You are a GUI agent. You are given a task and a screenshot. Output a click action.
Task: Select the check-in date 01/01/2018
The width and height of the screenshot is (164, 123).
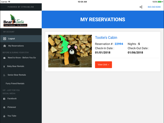point(102,53)
